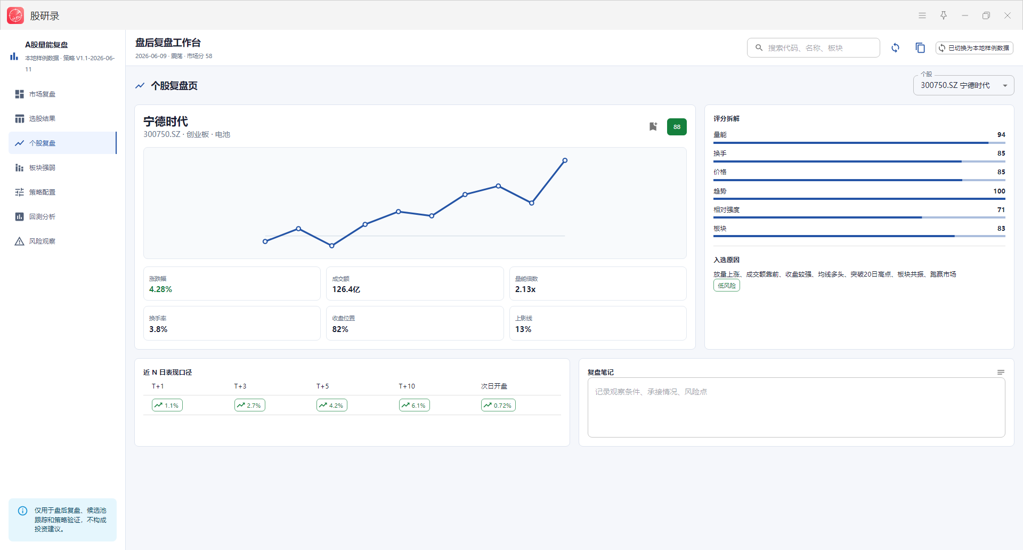Click the bar chart icon beside A股量能复盘

click(x=14, y=56)
